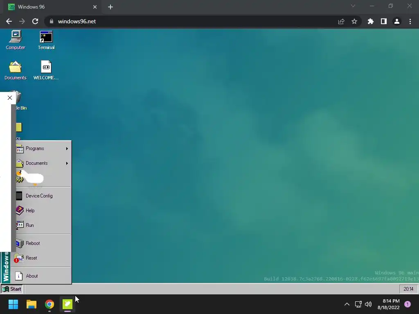Open File Explorer from host taskbar
This screenshot has width=419, height=314.
tap(31, 304)
